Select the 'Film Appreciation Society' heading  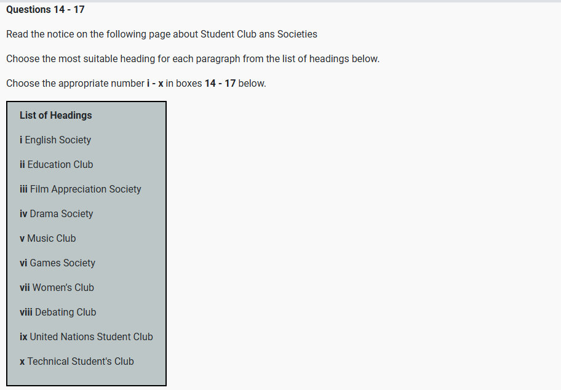point(86,189)
